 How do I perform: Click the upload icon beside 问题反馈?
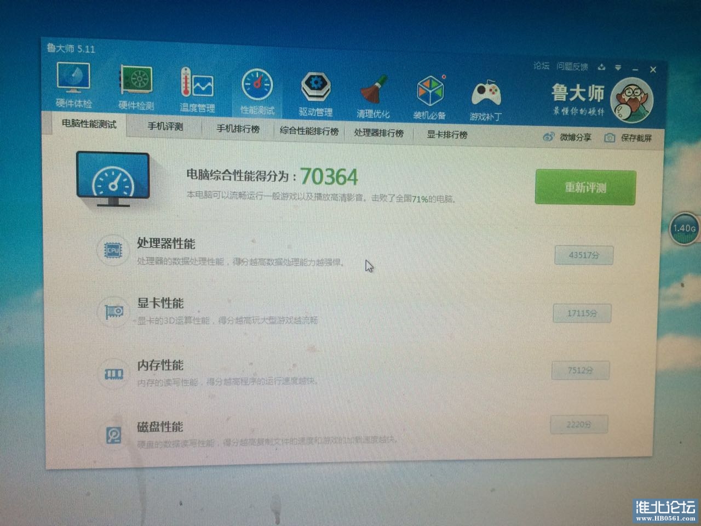pyautogui.click(x=601, y=67)
